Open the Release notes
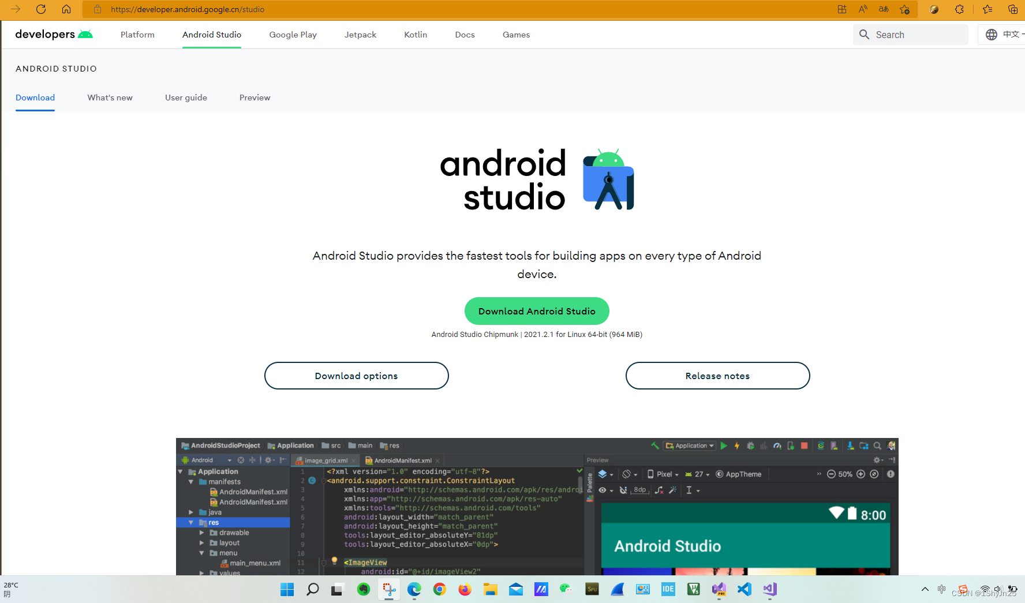This screenshot has width=1025, height=603. tap(717, 376)
